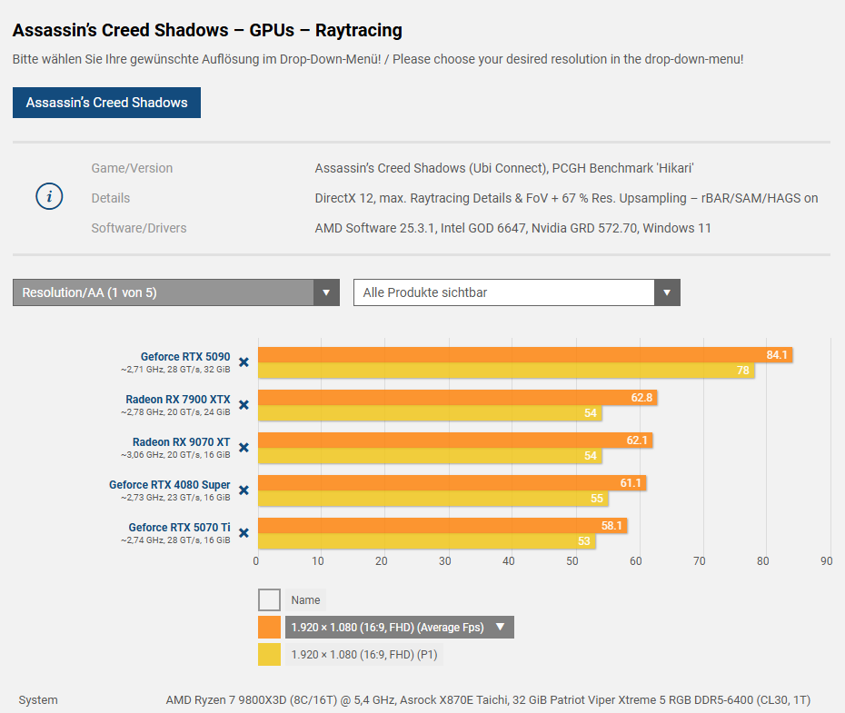Remove Radeon RX 7900 XTX with its X icon
845x713 pixels.
(244, 405)
